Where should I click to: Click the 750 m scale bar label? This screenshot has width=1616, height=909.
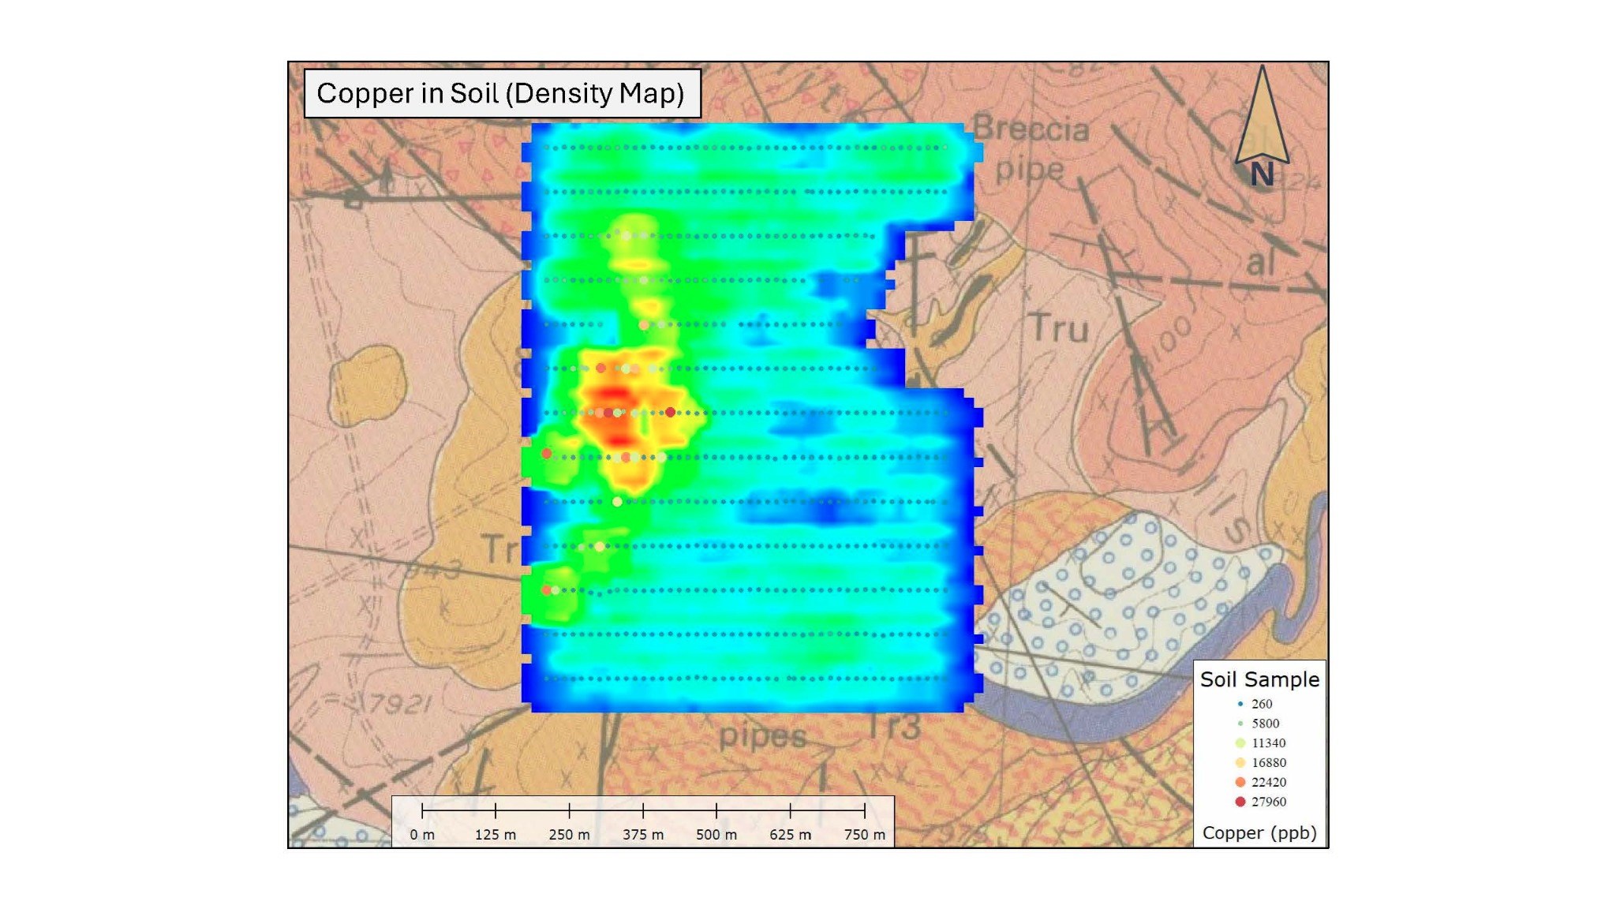click(865, 835)
